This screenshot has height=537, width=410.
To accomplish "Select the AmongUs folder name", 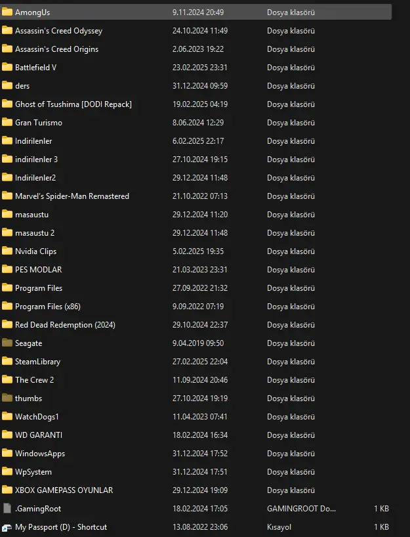I will point(33,12).
